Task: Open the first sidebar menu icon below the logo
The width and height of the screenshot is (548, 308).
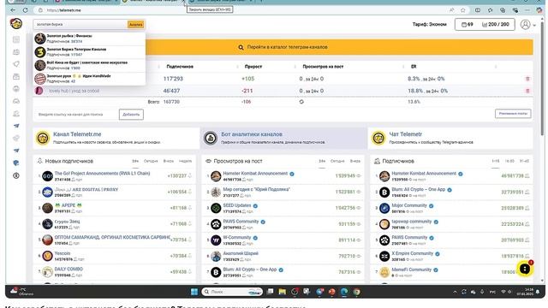Action: [16, 39]
